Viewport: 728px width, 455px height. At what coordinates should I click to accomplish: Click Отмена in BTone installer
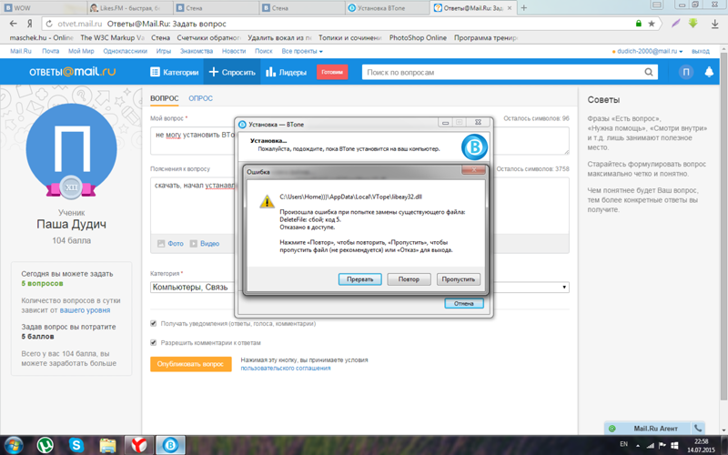click(x=464, y=303)
